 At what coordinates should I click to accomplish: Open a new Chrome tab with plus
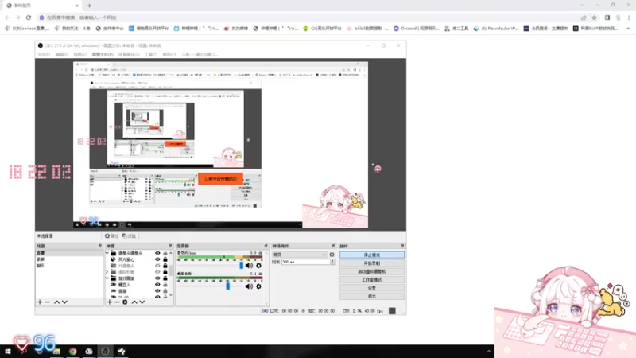pyautogui.click(x=89, y=6)
